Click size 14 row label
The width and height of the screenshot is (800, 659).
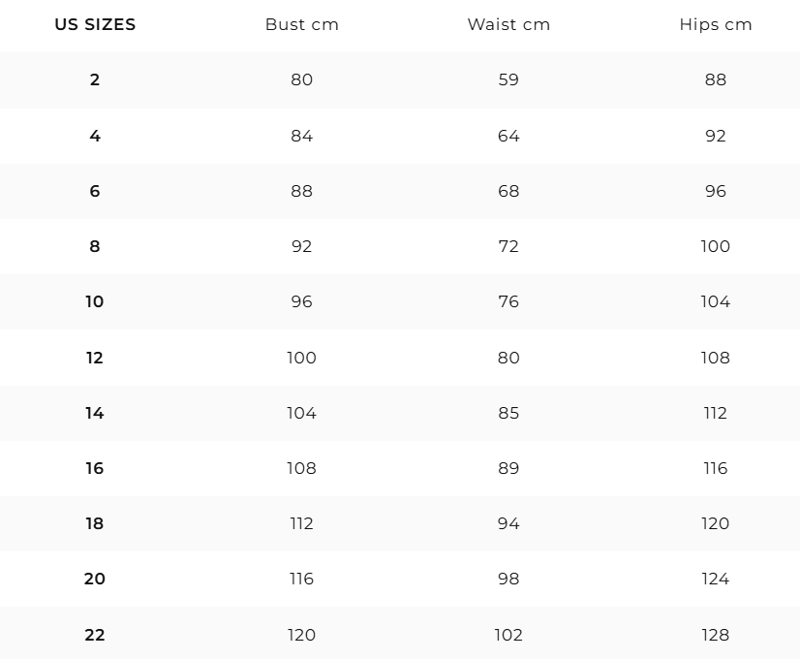point(95,413)
